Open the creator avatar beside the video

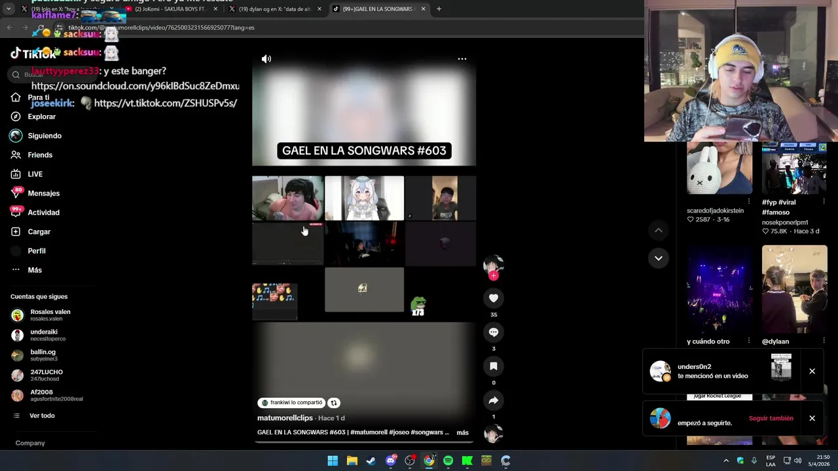pyautogui.click(x=494, y=264)
